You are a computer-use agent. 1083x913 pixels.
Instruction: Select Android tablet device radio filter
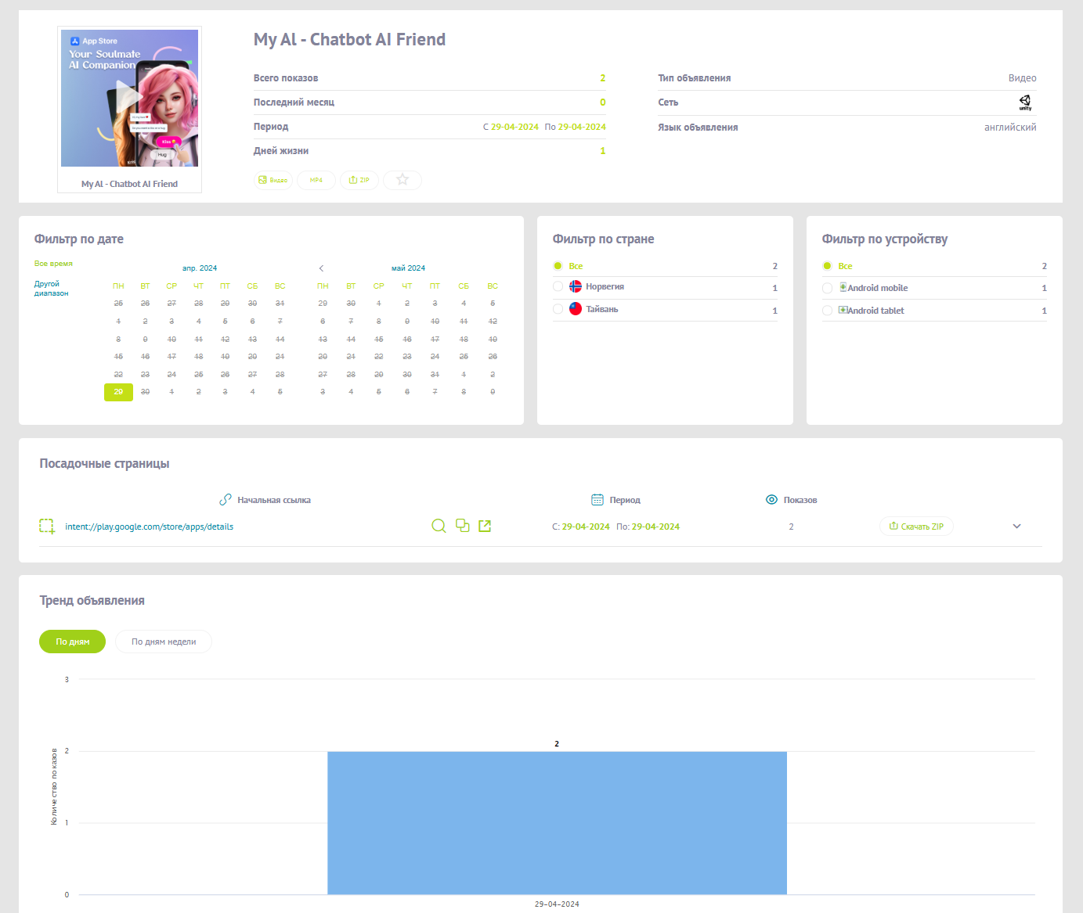click(x=828, y=311)
